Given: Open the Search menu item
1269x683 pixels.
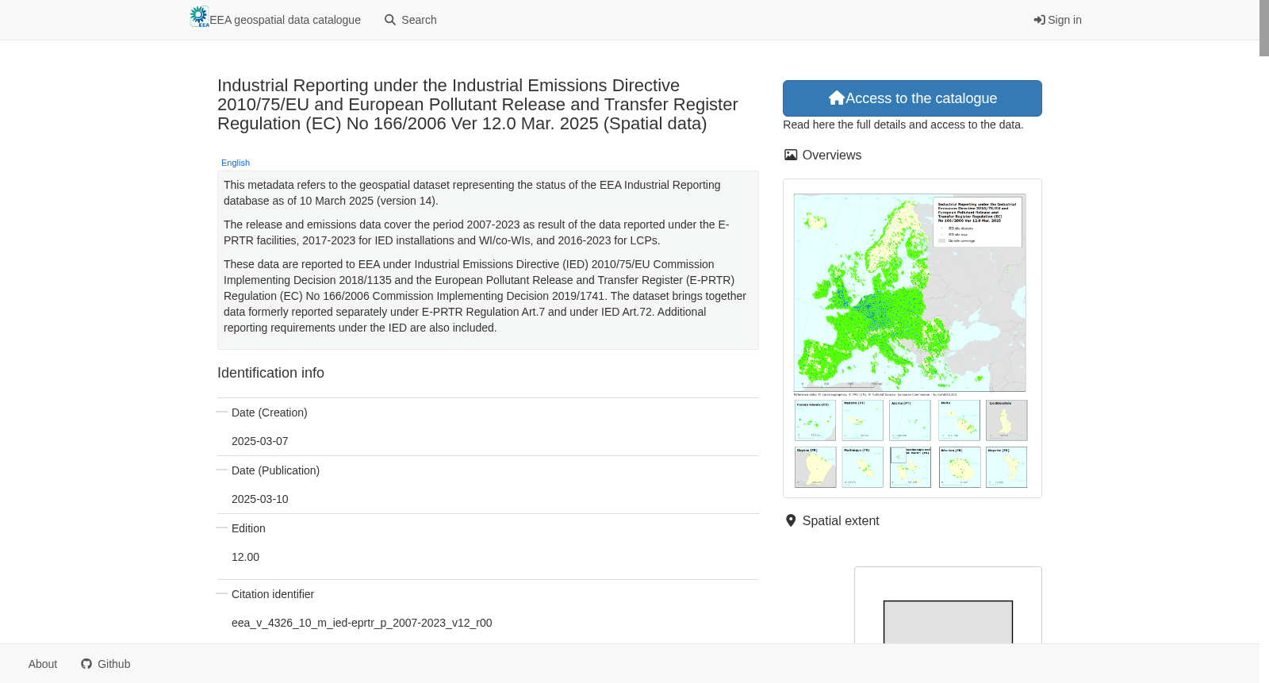Looking at the screenshot, I should [411, 20].
